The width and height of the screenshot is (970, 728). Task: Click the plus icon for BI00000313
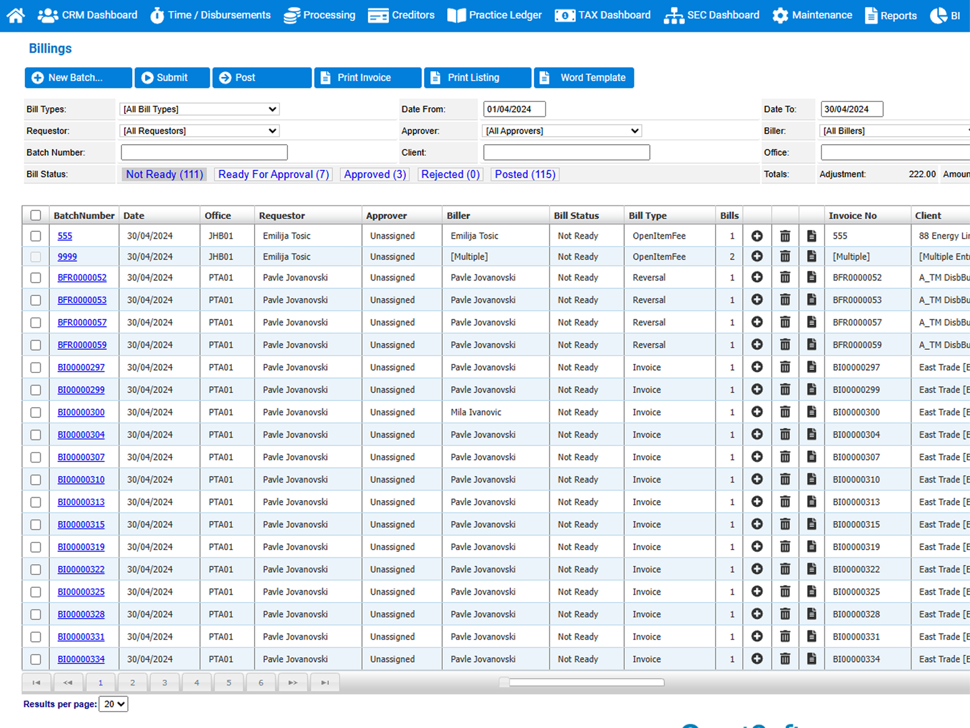click(757, 502)
